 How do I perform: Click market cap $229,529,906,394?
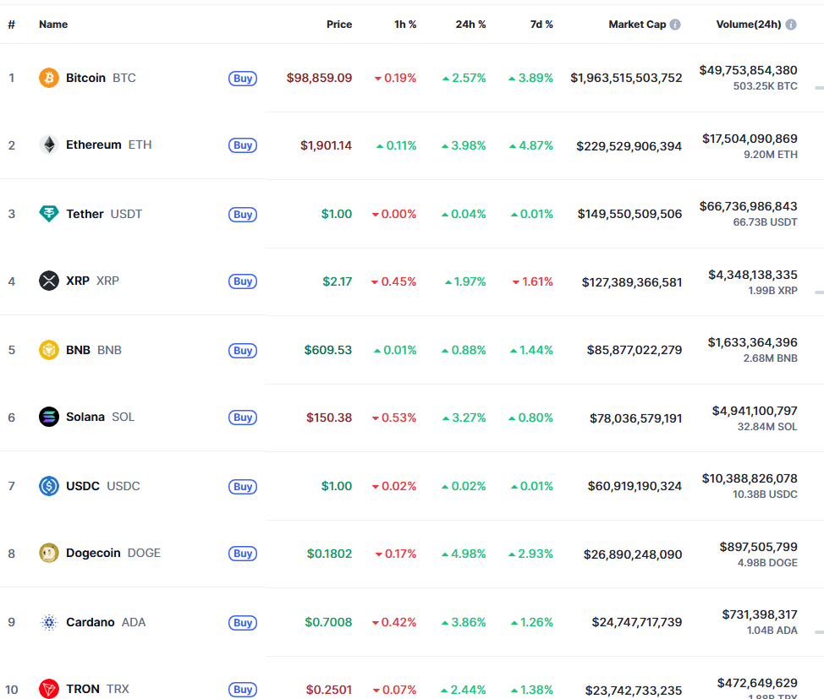coord(629,146)
